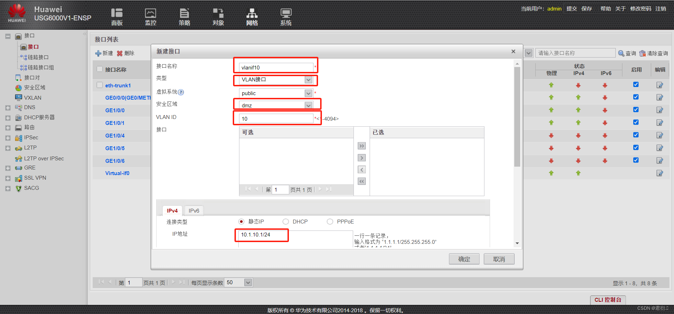674x314 pixels.
Task: Click 提交 in the top bar
Action: point(571,8)
